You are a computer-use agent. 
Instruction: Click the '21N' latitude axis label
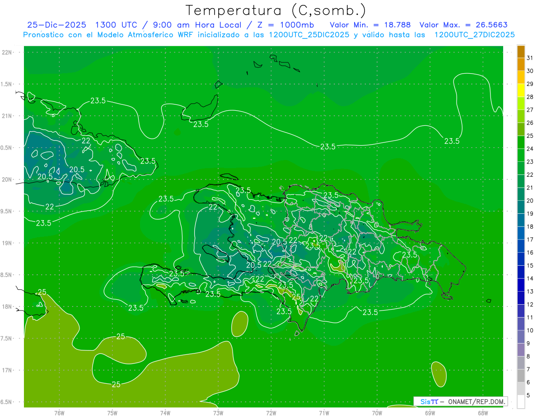8,116
